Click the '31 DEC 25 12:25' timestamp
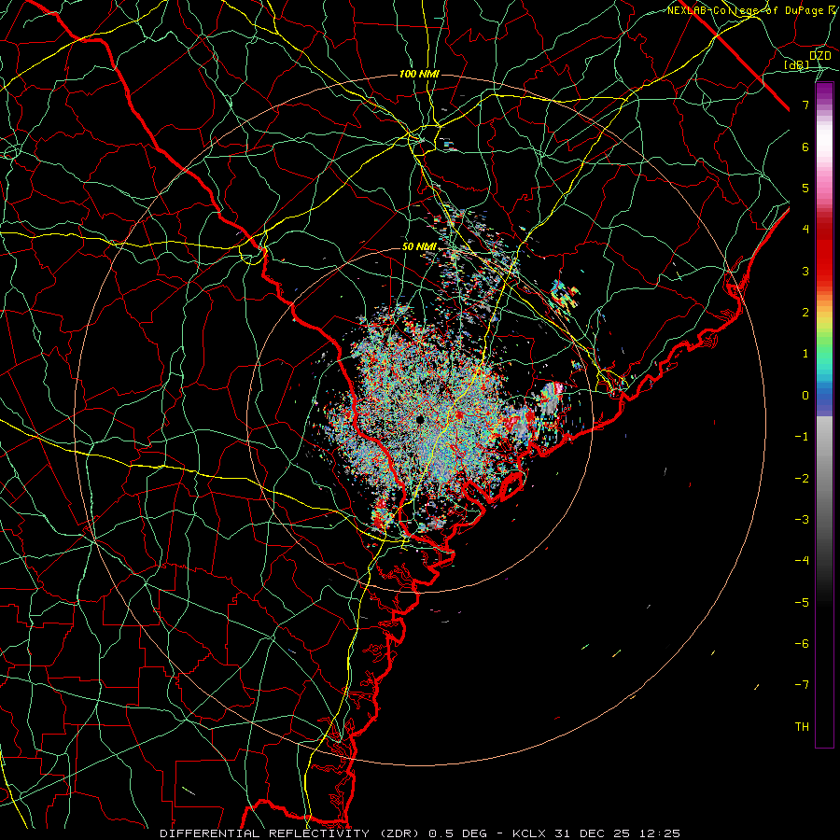This screenshot has height=840, width=840. (x=616, y=833)
